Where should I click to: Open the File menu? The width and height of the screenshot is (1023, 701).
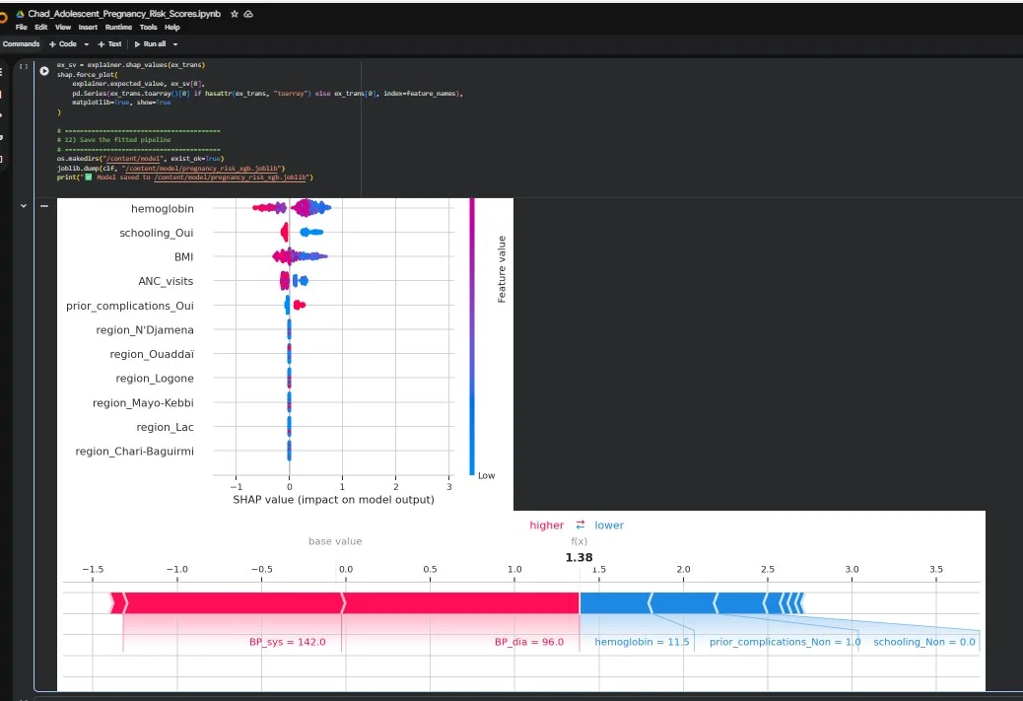[21, 28]
